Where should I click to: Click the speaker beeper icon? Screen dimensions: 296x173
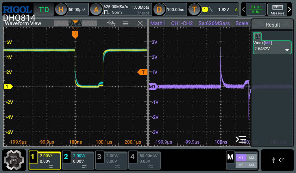coord(281,160)
